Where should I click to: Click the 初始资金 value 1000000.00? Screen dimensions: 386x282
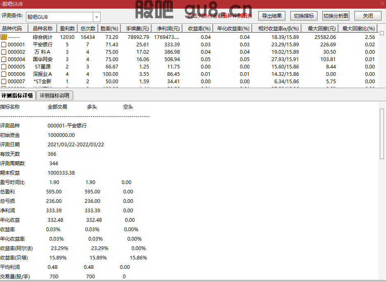[x=61, y=135]
